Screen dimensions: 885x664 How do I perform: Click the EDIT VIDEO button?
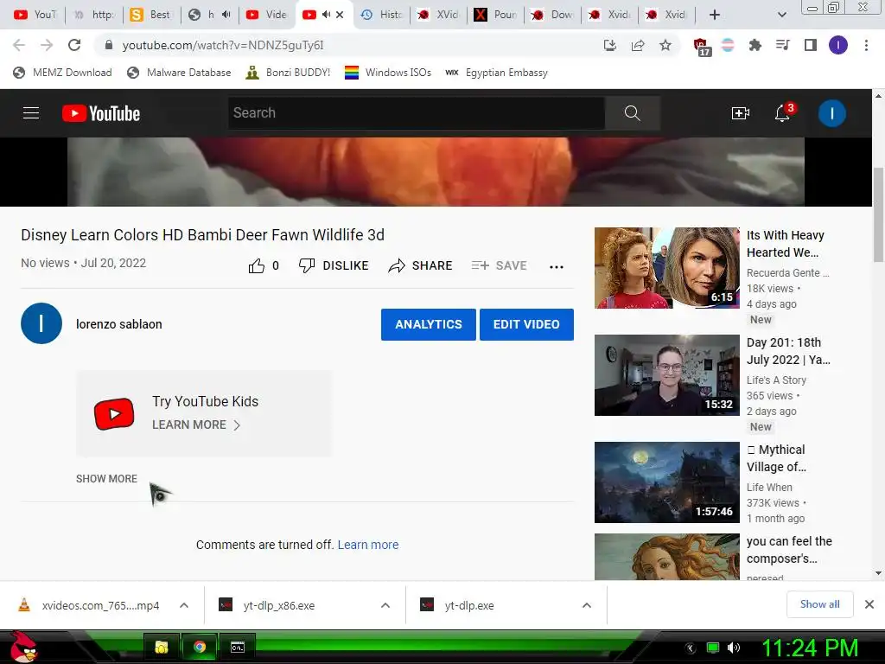pyautogui.click(x=526, y=325)
